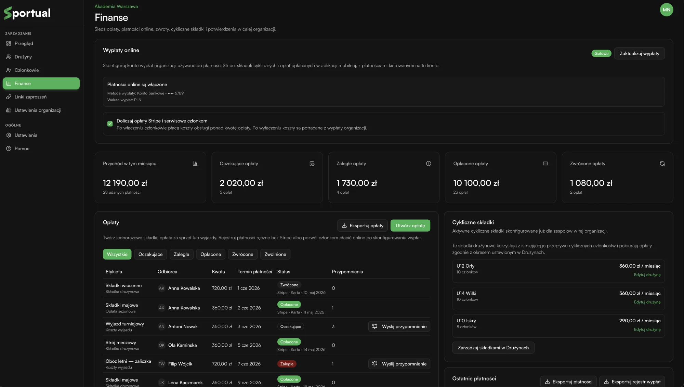Edit the U12 Orły team
This screenshot has width=684, height=387.
coord(647,275)
